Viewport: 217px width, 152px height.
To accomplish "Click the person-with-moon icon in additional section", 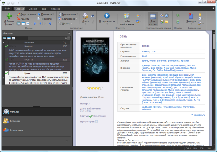I will click(162, 16).
